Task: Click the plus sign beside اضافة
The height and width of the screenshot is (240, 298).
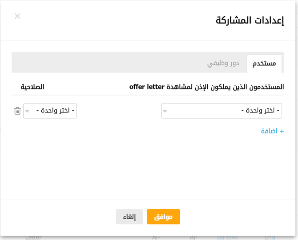Action: tap(282, 132)
